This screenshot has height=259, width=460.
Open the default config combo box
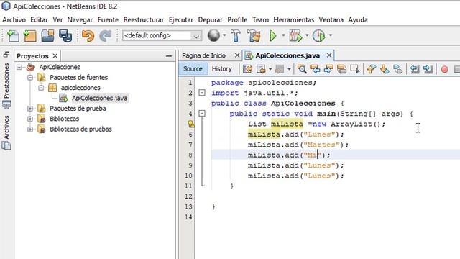162,35
